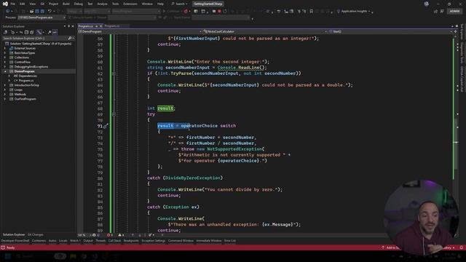Screen dimensions: 466x262
Task: Click the ADMIN badge button
Action: [x=454, y=12]
